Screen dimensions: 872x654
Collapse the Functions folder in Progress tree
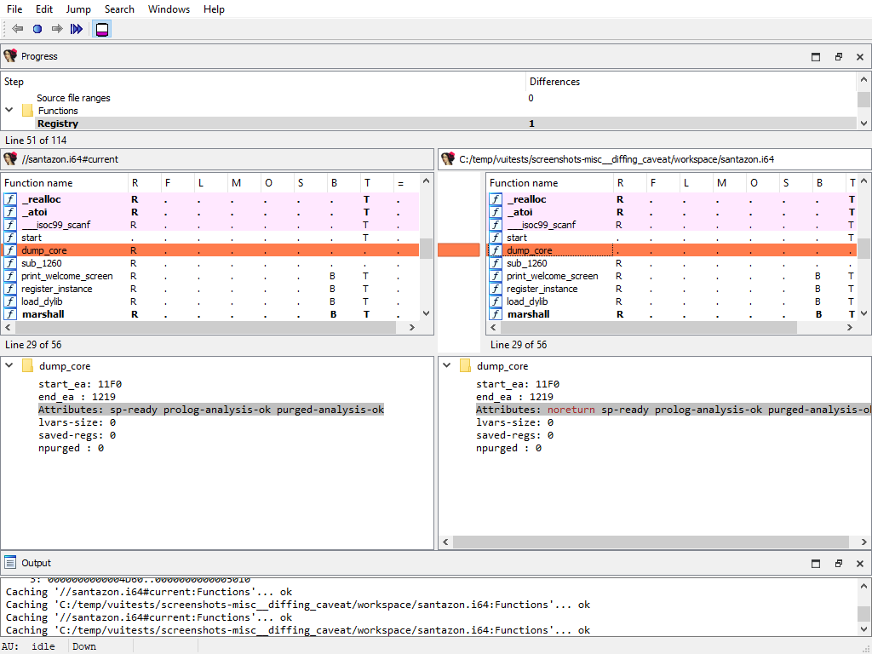point(9,111)
